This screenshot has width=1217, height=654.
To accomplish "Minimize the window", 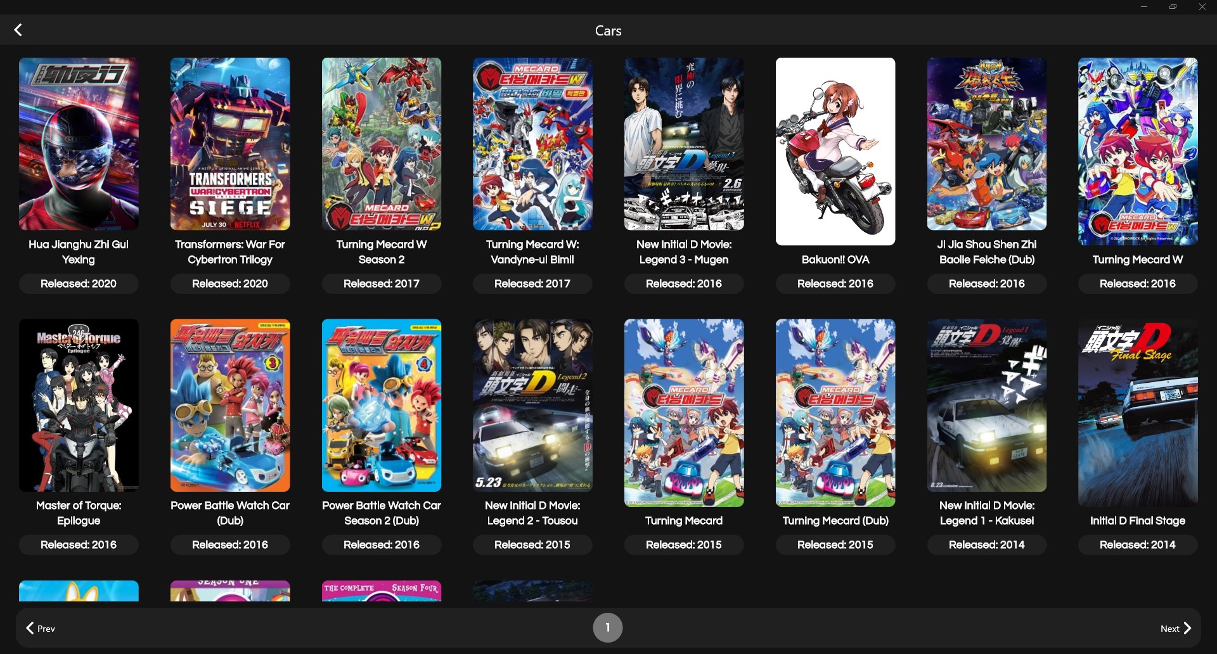I will pyautogui.click(x=1144, y=7).
